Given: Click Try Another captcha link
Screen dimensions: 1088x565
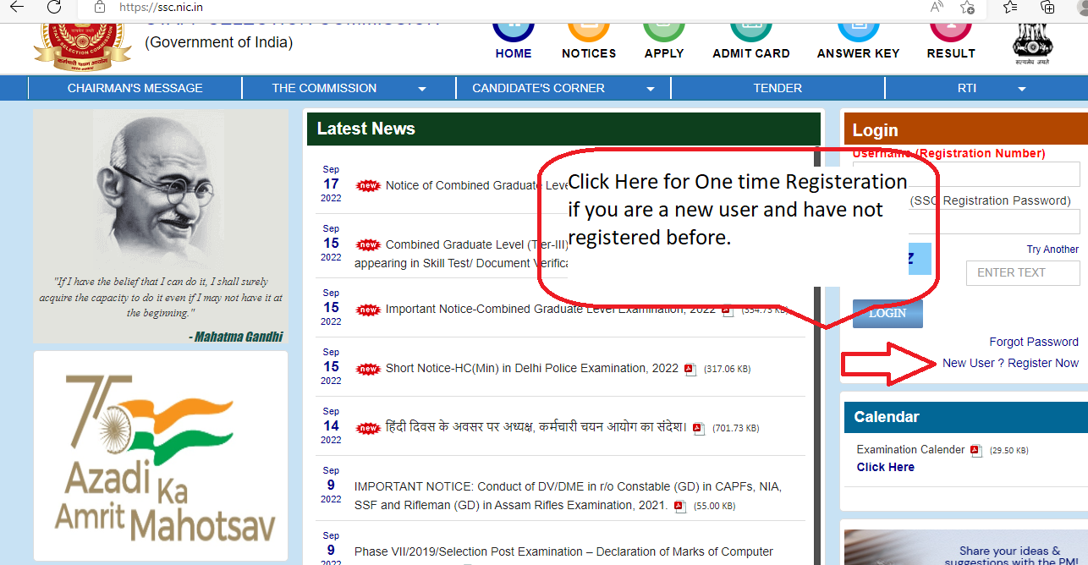Looking at the screenshot, I should point(1052,250).
